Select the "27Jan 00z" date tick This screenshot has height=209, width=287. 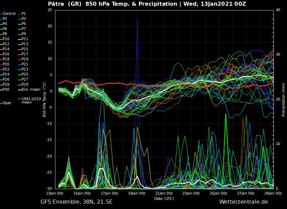[x=246, y=193]
